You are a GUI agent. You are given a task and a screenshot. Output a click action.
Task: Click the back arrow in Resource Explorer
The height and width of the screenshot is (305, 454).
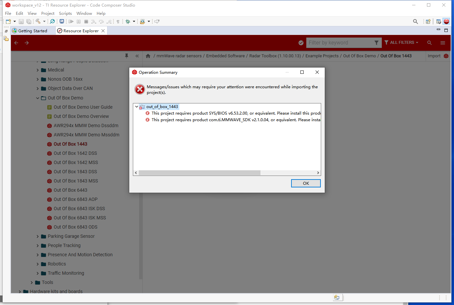click(x=16, y=43)
